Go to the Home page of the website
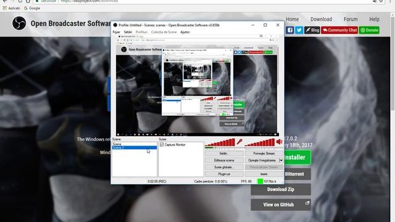This screenshot has height=222, width=395. [292, 19]
